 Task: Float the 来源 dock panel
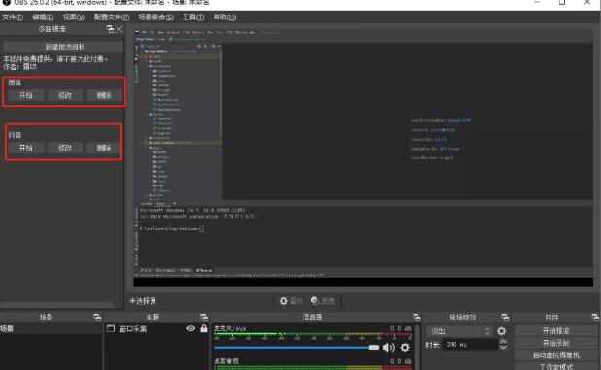(x=204, y=318)
